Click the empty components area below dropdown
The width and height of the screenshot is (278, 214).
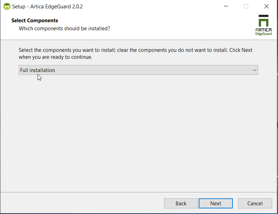pyautogui.click(x=138, y=133)
